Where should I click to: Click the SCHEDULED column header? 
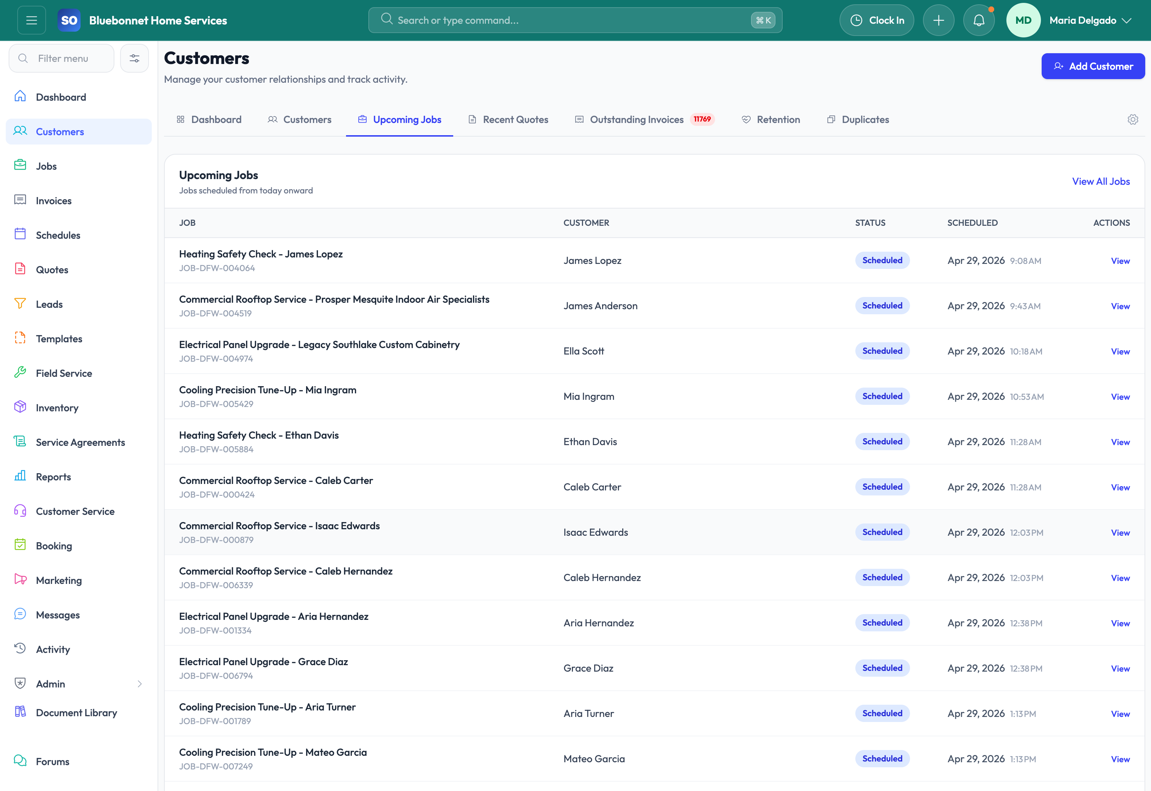[x=972, y=223]
